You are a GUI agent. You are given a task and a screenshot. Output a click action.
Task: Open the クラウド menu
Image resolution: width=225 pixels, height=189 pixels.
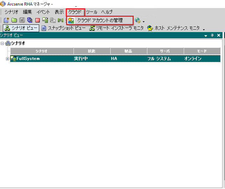tap(75, 12)
